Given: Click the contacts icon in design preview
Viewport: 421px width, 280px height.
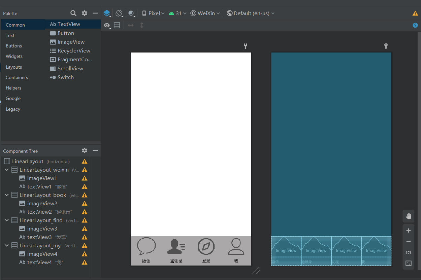Looking at the screenshot, I should point(176,246).
